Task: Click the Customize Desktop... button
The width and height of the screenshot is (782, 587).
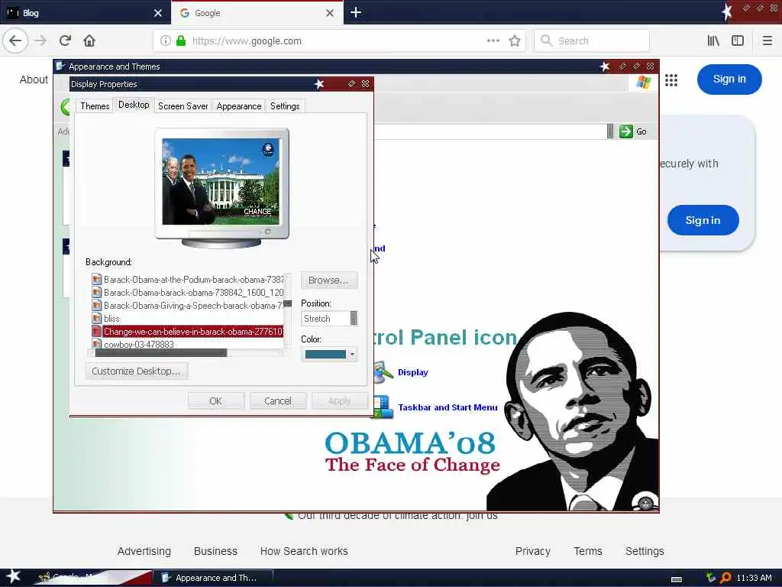Action: tap(136, 371)
